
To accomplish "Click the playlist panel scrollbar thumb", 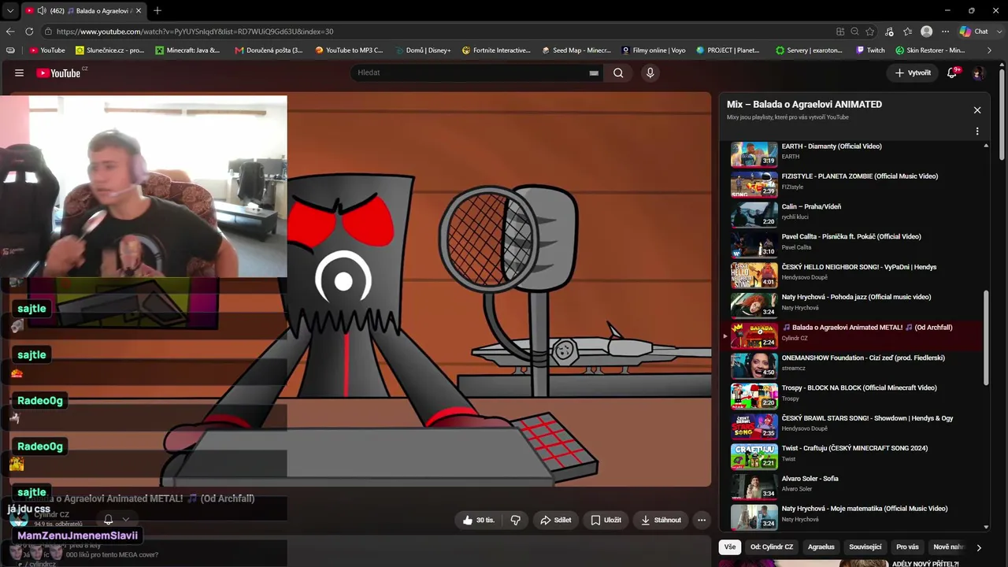I will coord(986,339).
